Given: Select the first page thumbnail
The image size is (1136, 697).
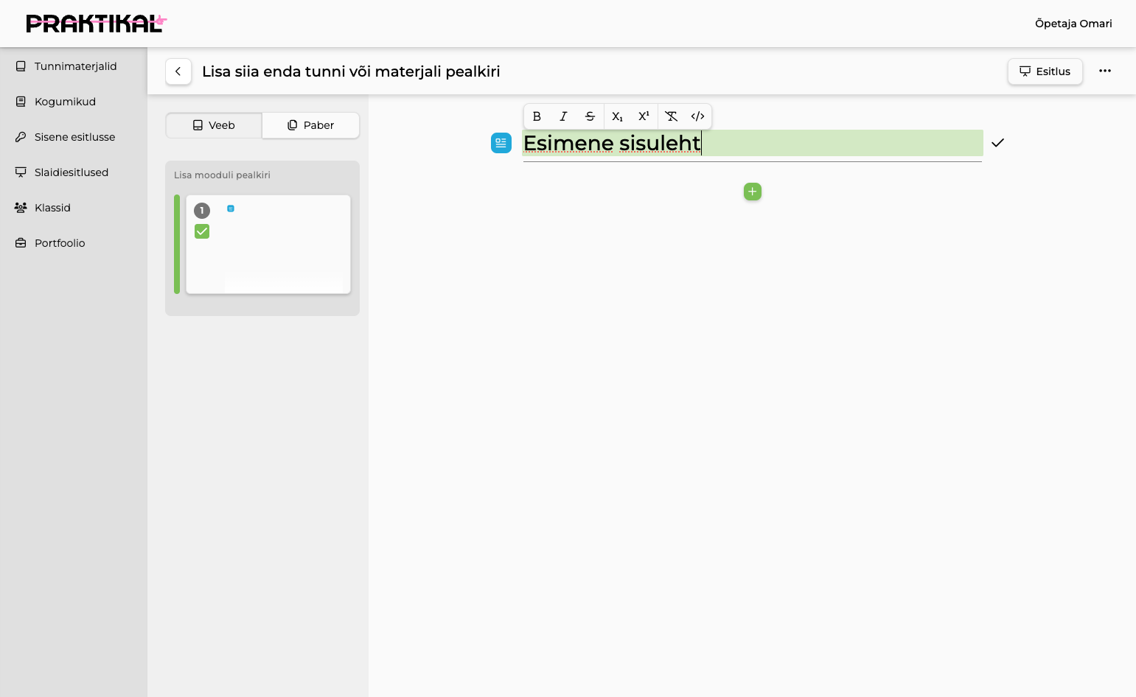Looking at the screenshot, I should coord(268,245).
